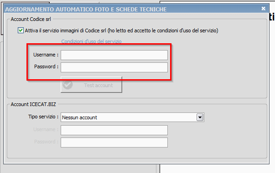
Task: Click the 'Tipo servizio :' label
Action: pyautogui.click(x=43, y=117)
